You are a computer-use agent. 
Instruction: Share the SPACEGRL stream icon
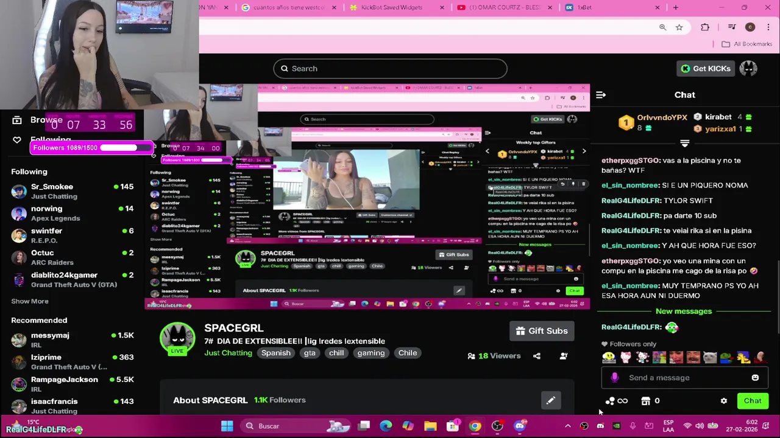(537, 356)
